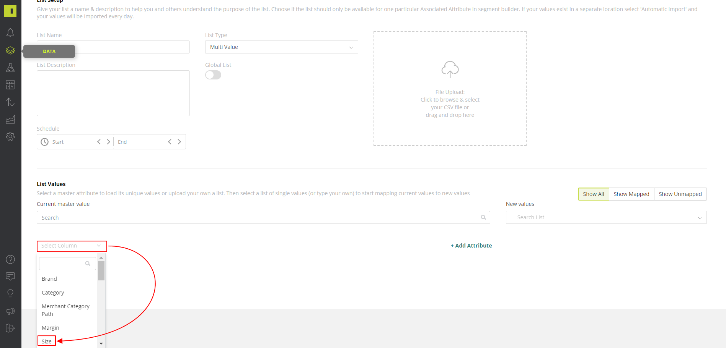Click the CSV file upload drop zone
Image resolution: width=726 pixels, height=348 pixels.
click(x=450, y=89)
